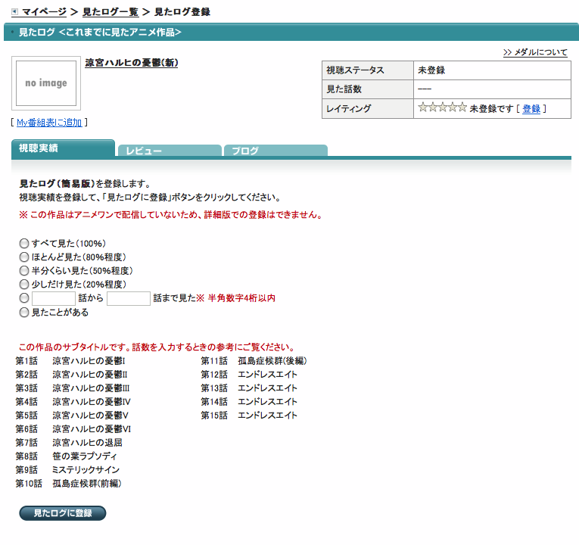Image resolution: width=579 pixels, height=545 pixels.
Task: Go to 見たログ一覧 breadcrumb link
Action: coord(111,12)
